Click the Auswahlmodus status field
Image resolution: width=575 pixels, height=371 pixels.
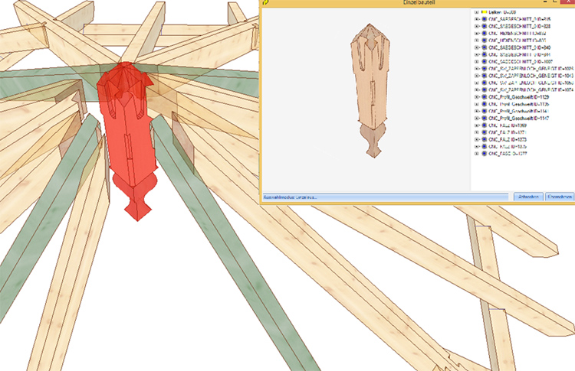(385, 197)
